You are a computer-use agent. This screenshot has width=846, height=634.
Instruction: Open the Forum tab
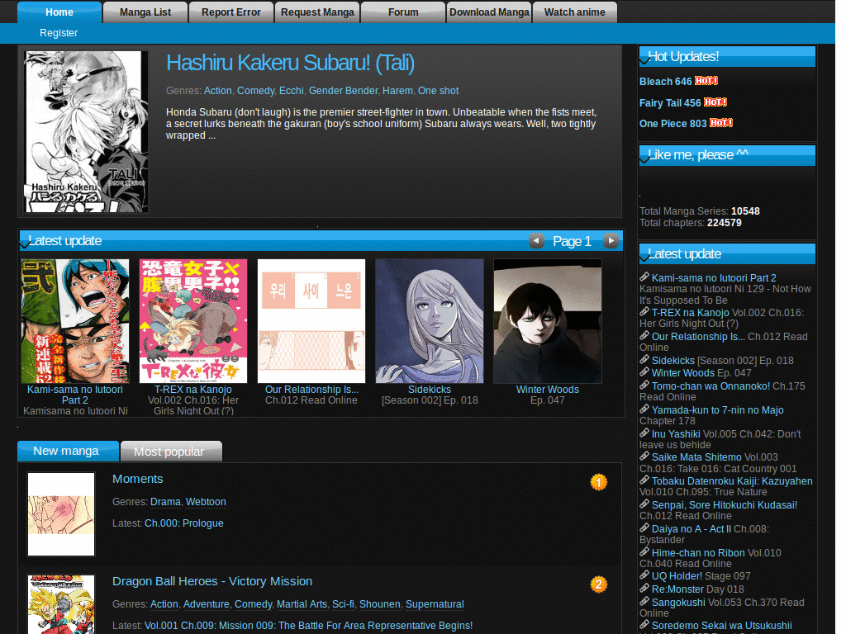(x=403, y=12)
